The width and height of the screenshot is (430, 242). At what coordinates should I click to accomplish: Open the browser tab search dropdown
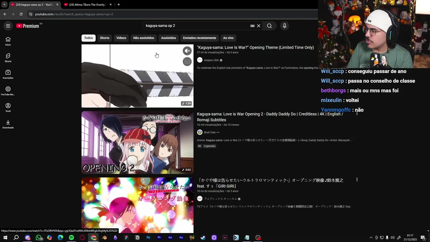(x=4, y=5)
